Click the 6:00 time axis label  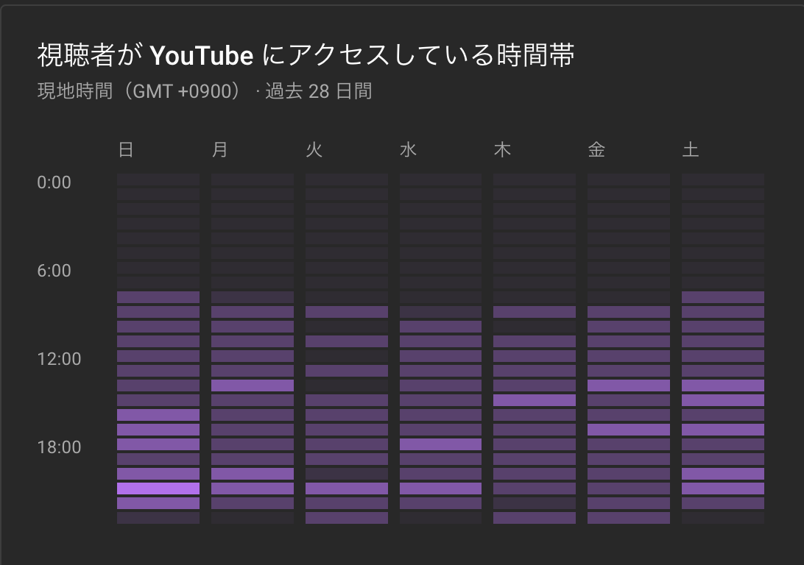pos(54,271)
